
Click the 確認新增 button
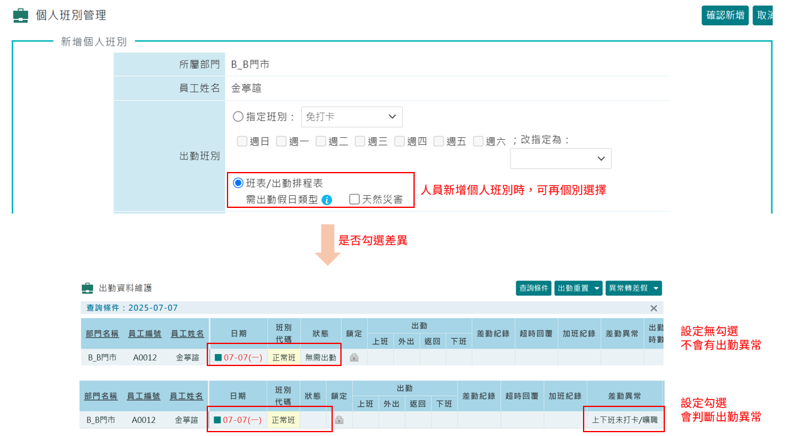pos(725,14)
